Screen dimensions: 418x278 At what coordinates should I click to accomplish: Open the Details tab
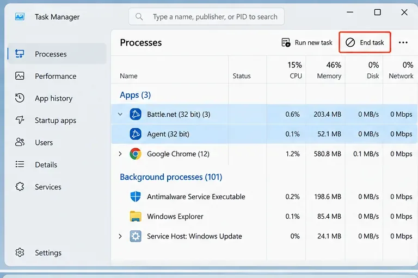pyautogui.click(x=46, y=165)
